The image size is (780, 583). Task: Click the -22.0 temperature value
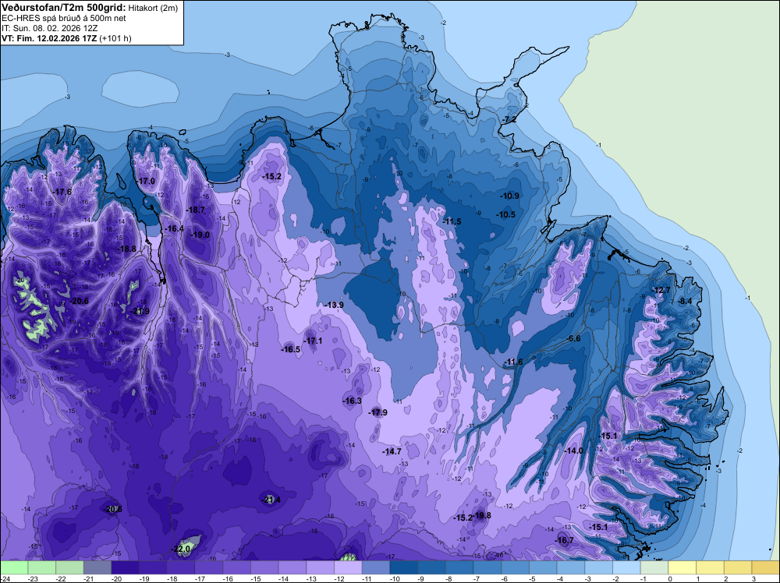pos(181,549)
